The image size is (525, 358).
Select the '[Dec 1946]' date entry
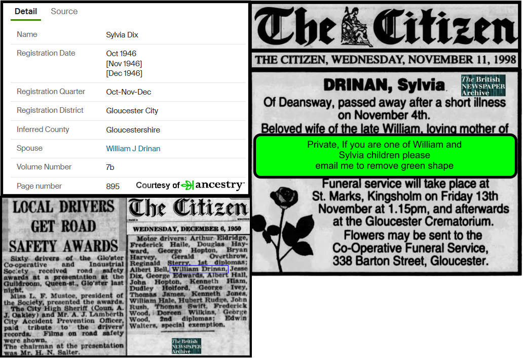124,73
